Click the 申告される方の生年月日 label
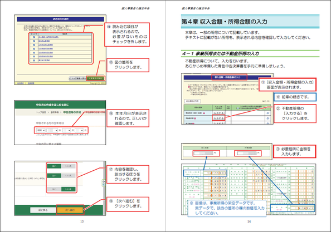The height and width of the screenshot is (232, 331). 50,123
